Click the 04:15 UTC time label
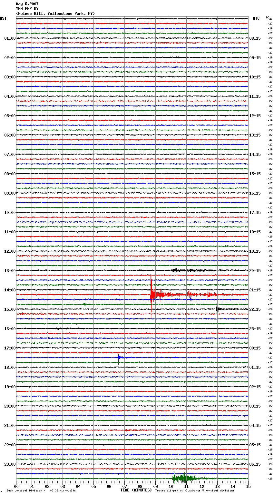Image resolution: width=274 pixels, height=495 pixels. click(255, 426)
